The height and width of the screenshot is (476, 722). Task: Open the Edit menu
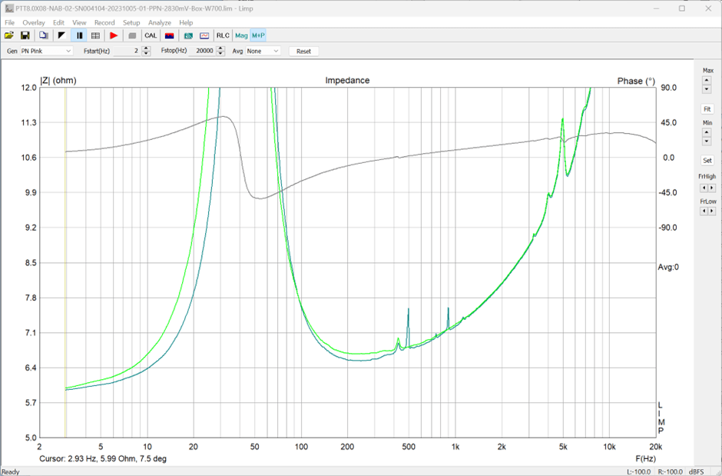click(58, 22)
